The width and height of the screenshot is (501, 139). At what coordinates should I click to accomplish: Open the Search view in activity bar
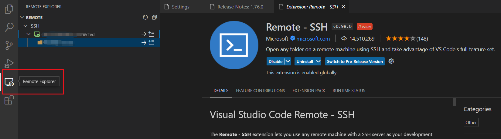[x=9, y=27]
